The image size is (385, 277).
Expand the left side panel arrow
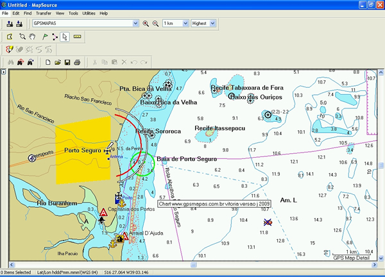click(x=3, y=72)
